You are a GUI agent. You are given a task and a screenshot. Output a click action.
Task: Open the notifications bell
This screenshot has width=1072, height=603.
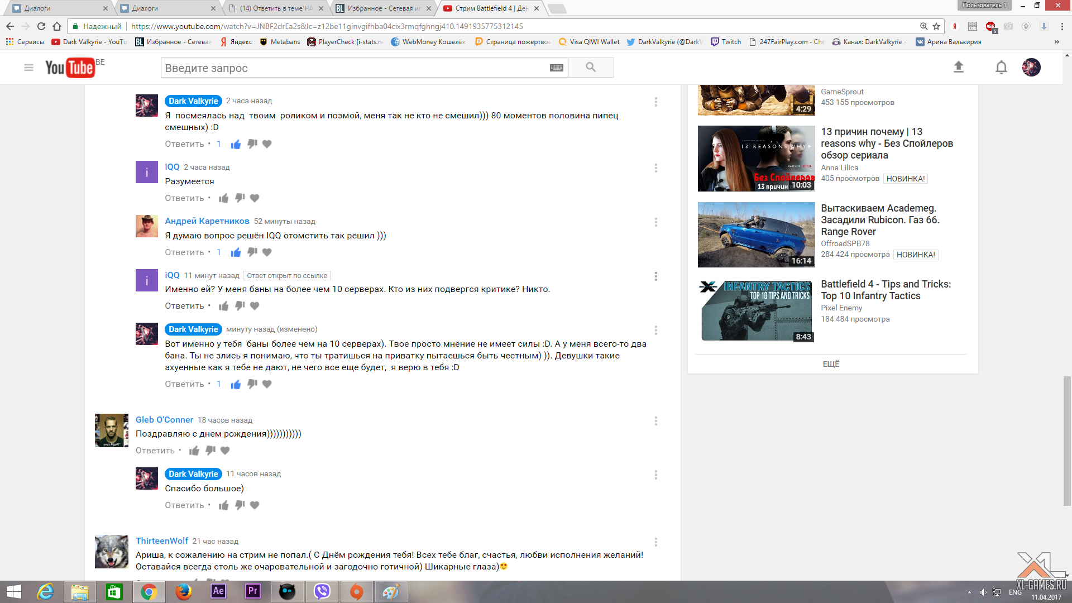pos(1001,68)
